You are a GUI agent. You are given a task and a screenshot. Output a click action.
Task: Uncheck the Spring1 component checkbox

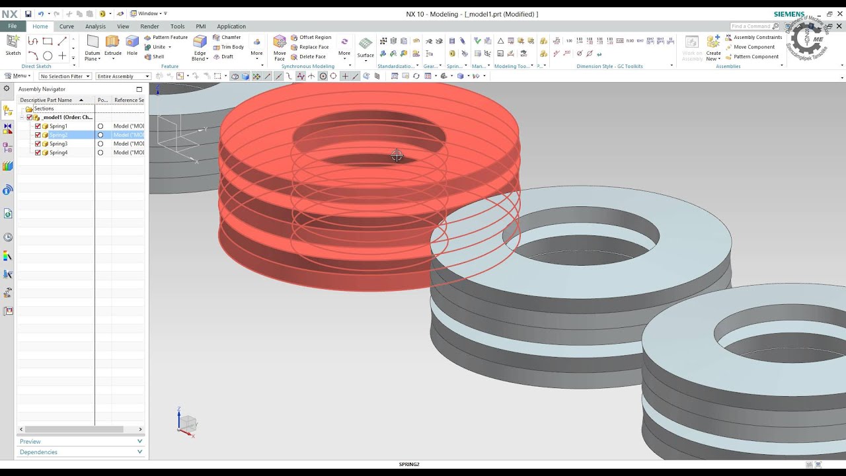pos(38,126)
